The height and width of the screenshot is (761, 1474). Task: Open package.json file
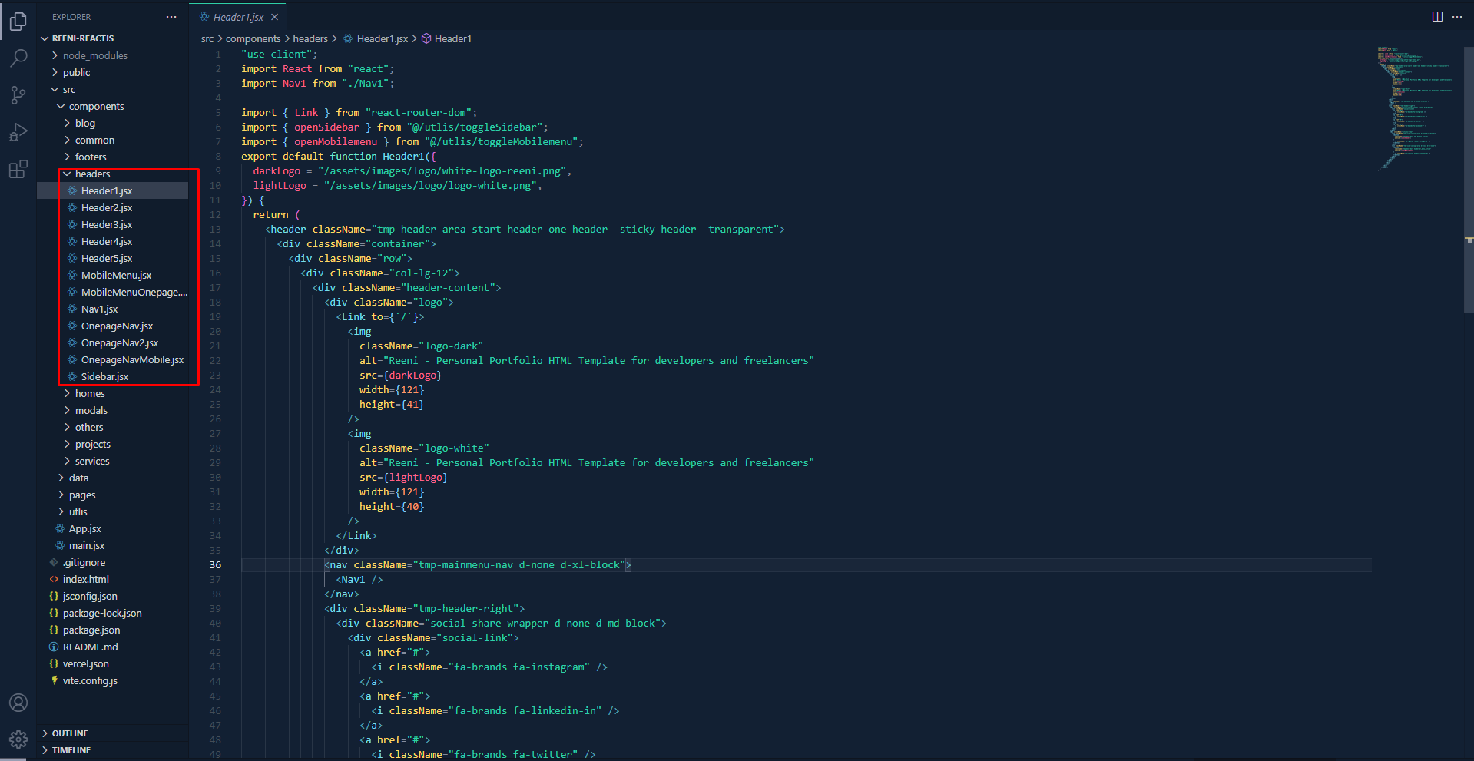pos(91,630)
